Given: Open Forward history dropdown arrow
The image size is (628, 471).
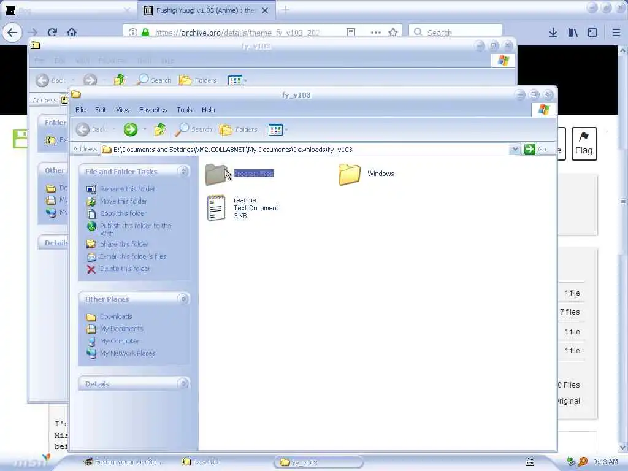Looking at the screenshot, I should [x=145, y=129].
